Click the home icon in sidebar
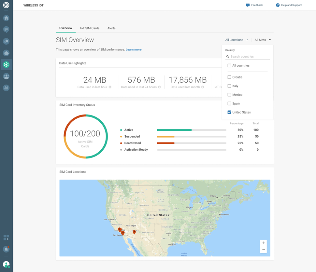This screenshot has width=316, height=272. pos(6,18)
